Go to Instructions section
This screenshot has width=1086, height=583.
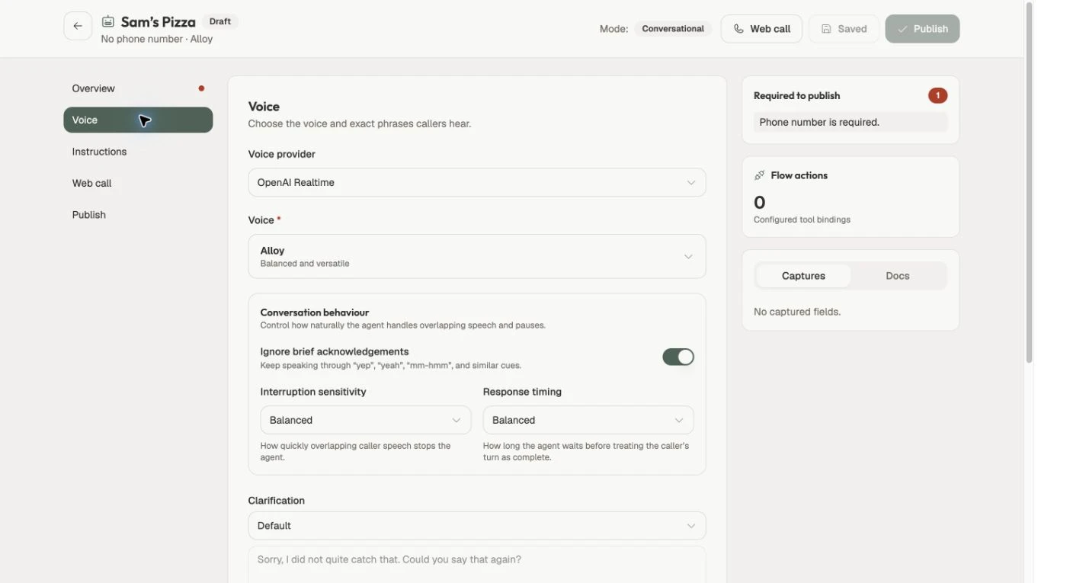(x=138, y=152)
